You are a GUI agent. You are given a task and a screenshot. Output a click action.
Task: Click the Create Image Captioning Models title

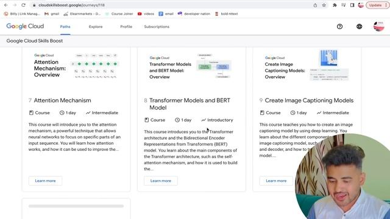(x=309, y=100)
